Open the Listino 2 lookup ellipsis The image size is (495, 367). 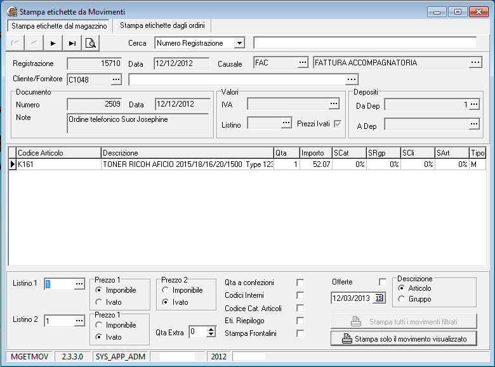pyautogui.click(x=79, y=321)
